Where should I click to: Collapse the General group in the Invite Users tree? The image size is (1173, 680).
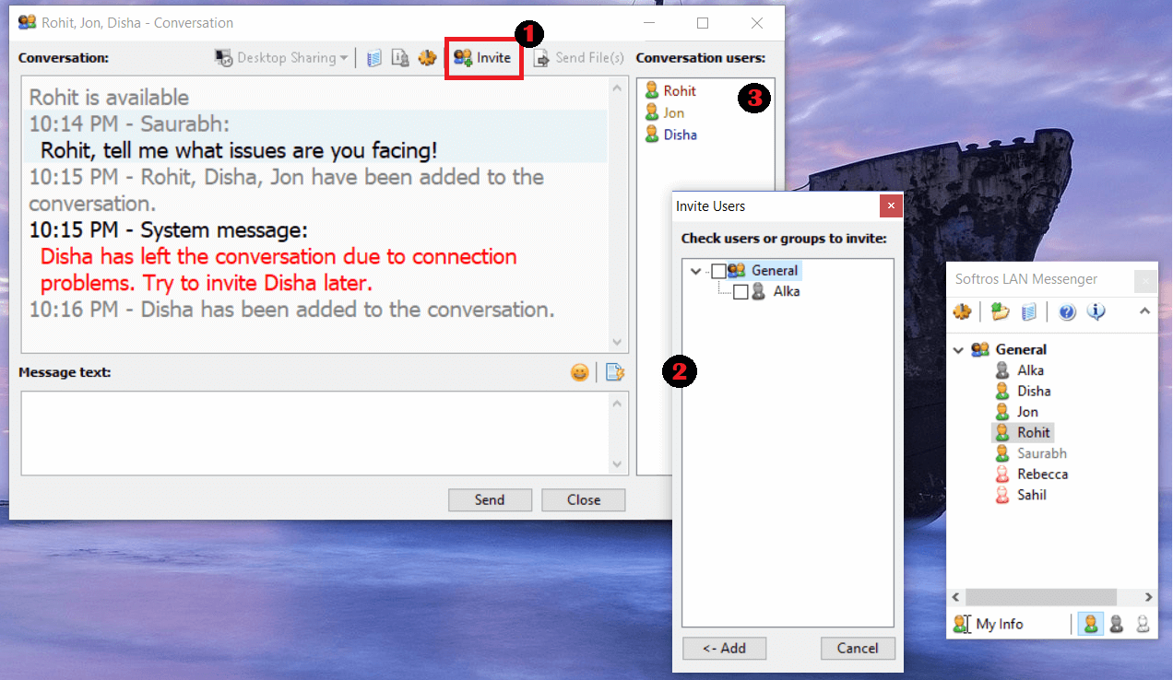695,271
